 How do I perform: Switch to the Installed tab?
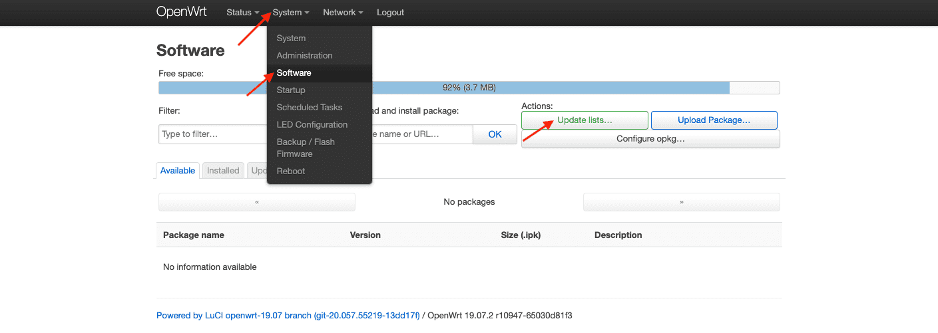point(223,171)
